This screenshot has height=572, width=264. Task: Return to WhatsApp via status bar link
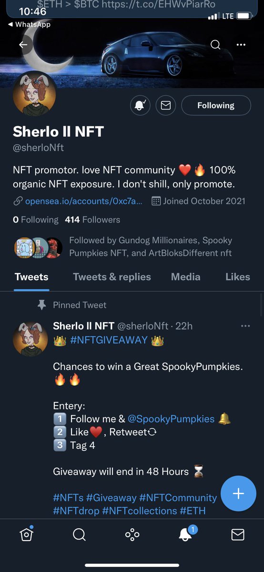pyautogui.click(x=30, y=24)
